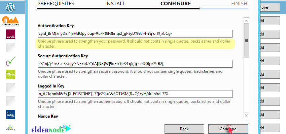Click the Authentication Key field
This screenshot has height=134, width=286.
[135, 33]
